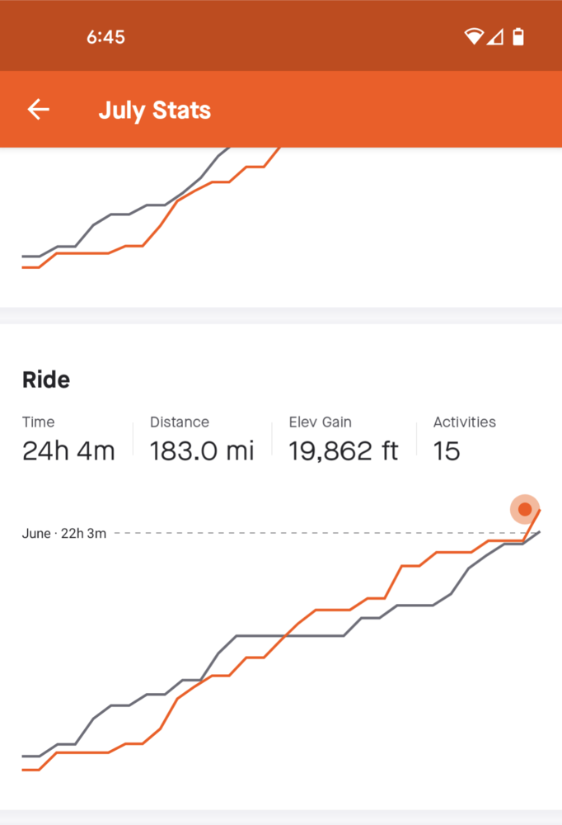This screenshot has width=562, height=825.
Task: Select the 19,862 ft elevation value
Action: click(344, 450)
